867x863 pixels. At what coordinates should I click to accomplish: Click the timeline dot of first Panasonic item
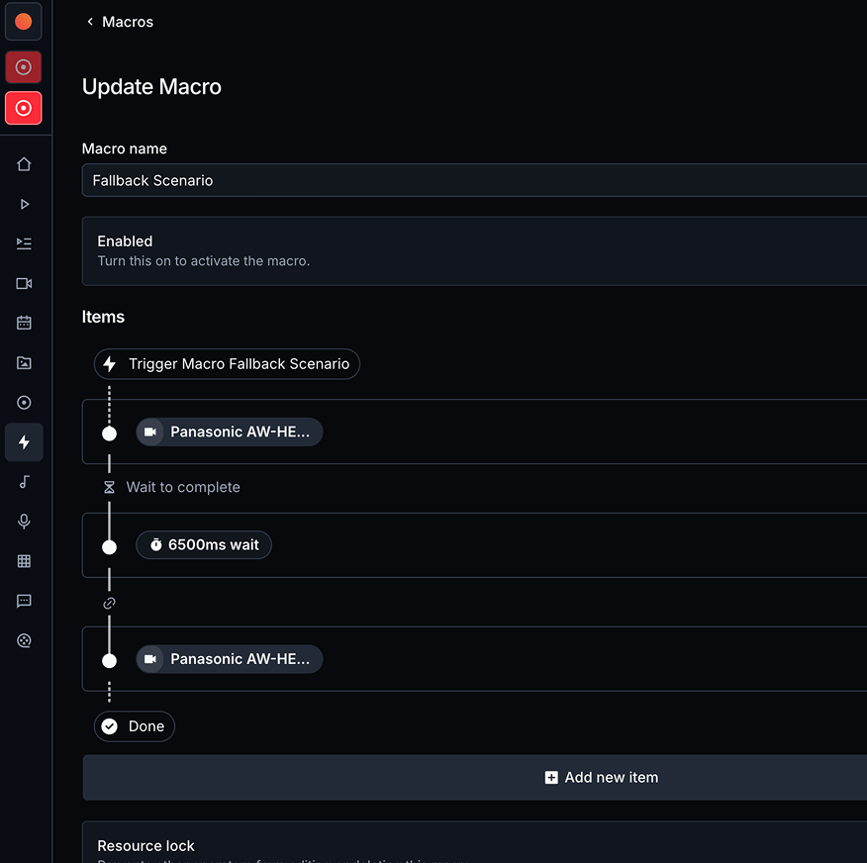click(x=110, y=433)
